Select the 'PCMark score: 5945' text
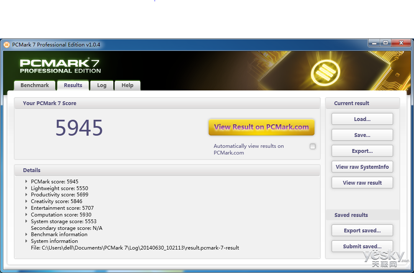Image resolution: width=414 pixels, height=273 pixels. pyautogui.click(x=55, y=182)
